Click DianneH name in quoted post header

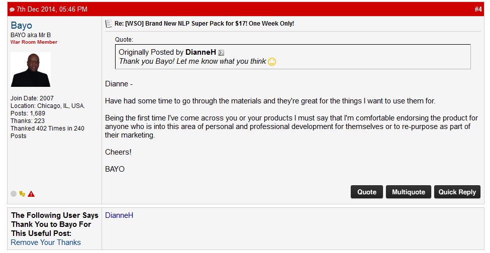201,52
